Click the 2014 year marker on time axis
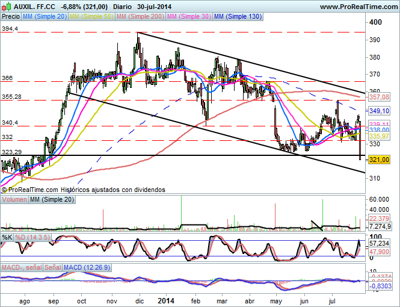 click(x=166, y=300)
